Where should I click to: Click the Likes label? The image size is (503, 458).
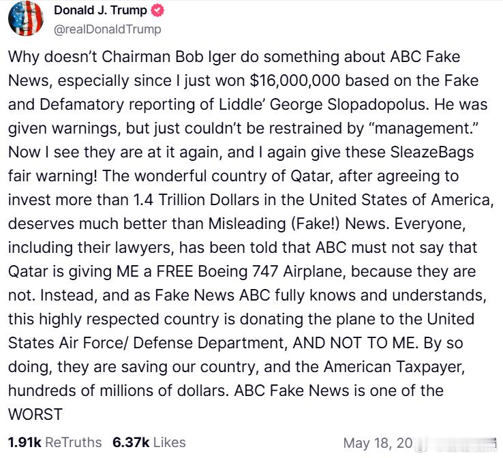pos(170,442)
